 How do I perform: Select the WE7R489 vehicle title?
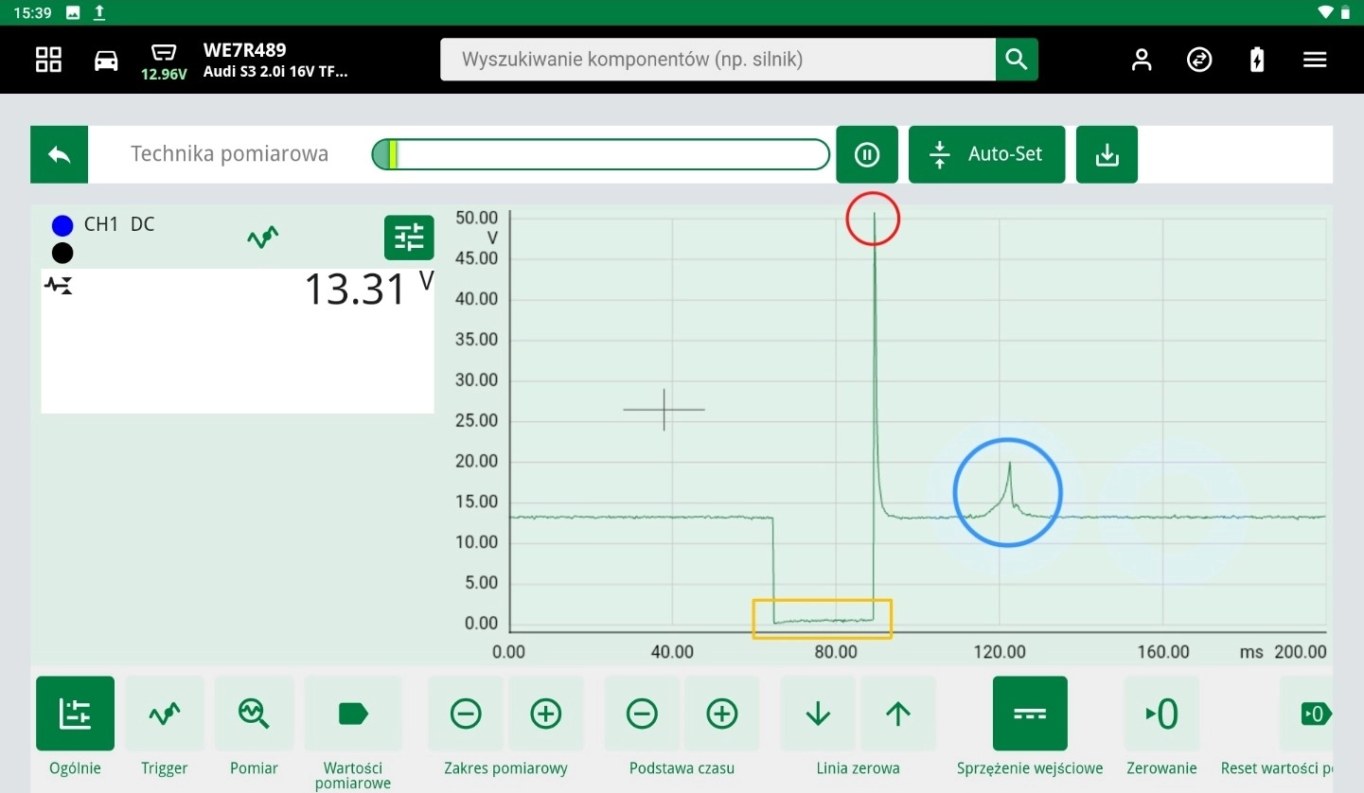pyautogui.click(x=244, y=50)
